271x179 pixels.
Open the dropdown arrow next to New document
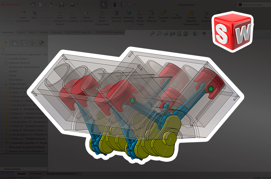(x=45, y=5)
